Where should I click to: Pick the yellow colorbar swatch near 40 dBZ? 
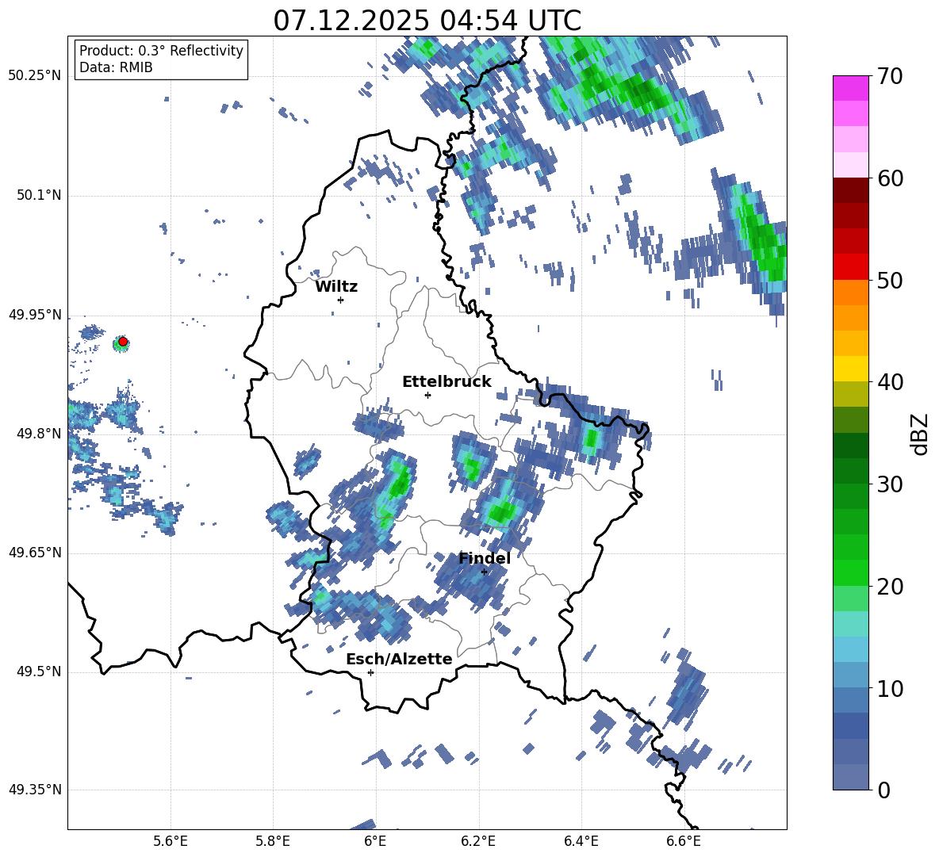coord(850,369)
